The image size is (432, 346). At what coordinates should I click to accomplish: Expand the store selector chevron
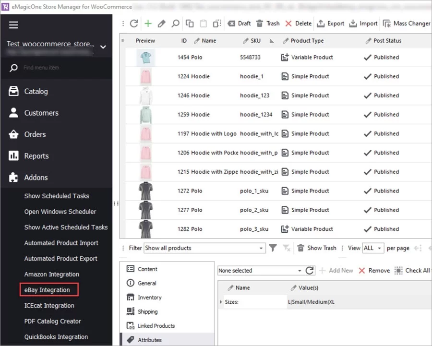coord(103,47)
